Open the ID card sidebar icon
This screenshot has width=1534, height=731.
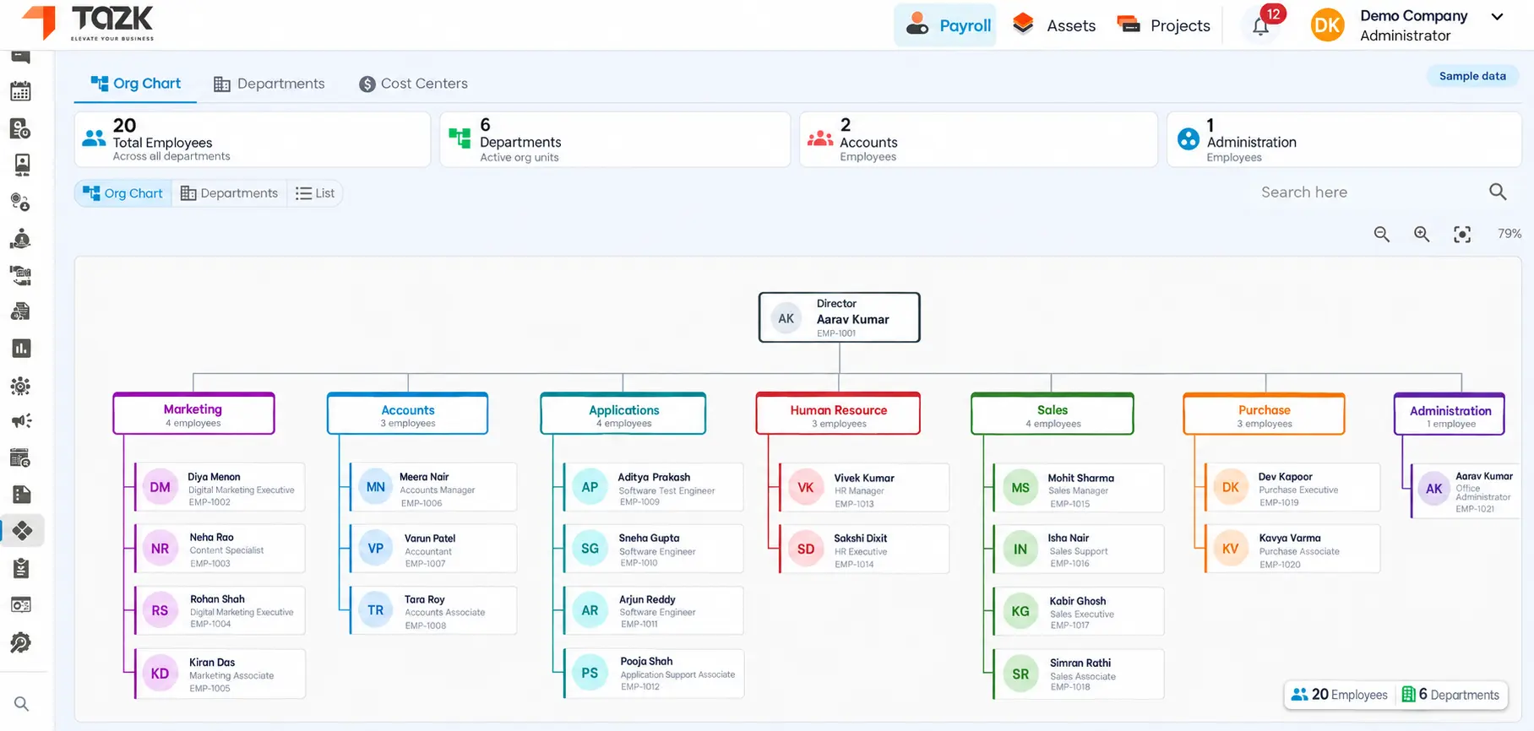21,165
